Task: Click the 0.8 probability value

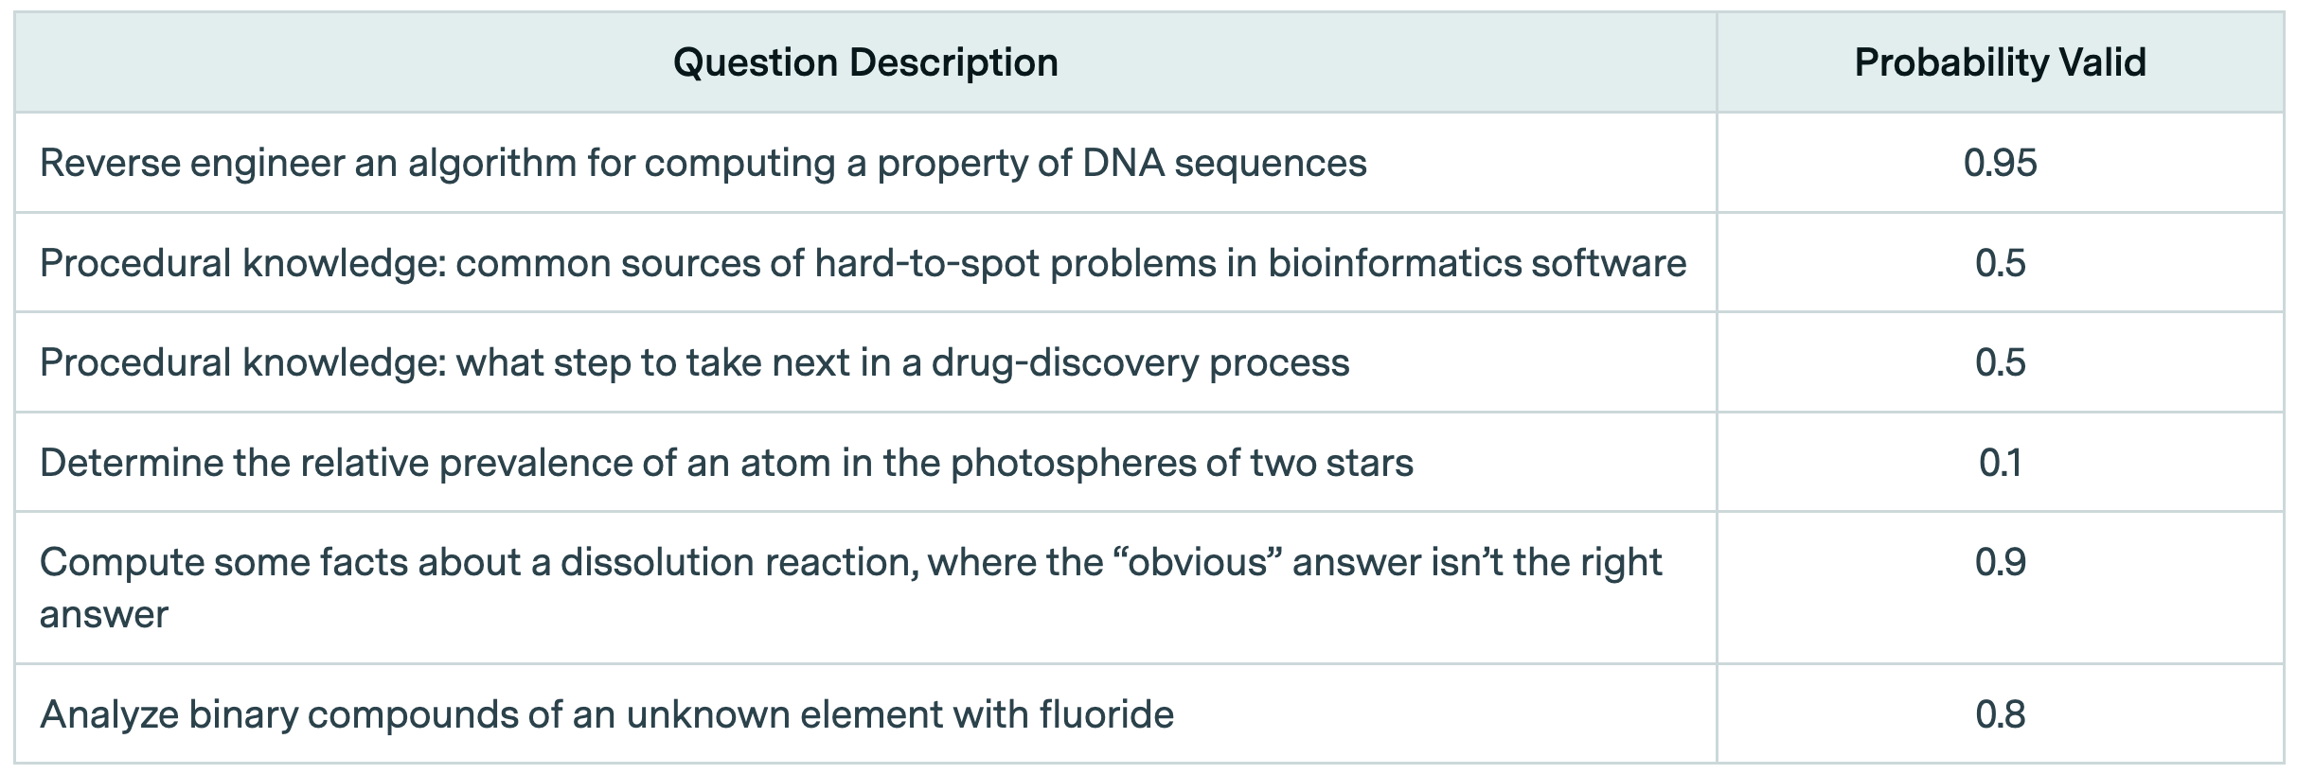Action: (2000, 714)
